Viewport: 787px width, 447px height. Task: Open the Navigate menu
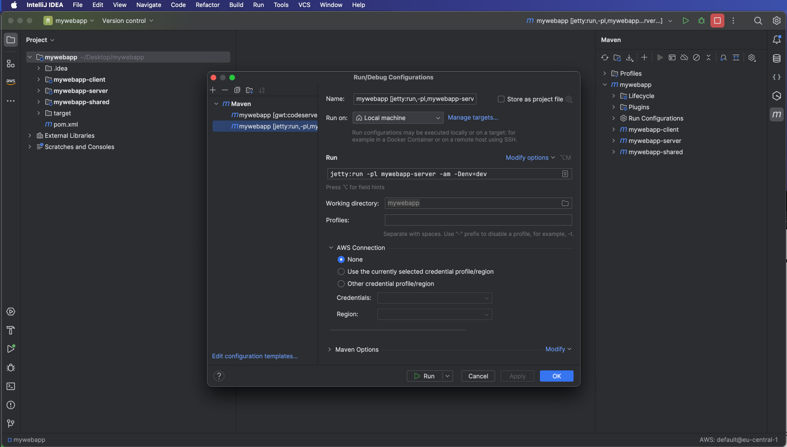tap(149, 5)
